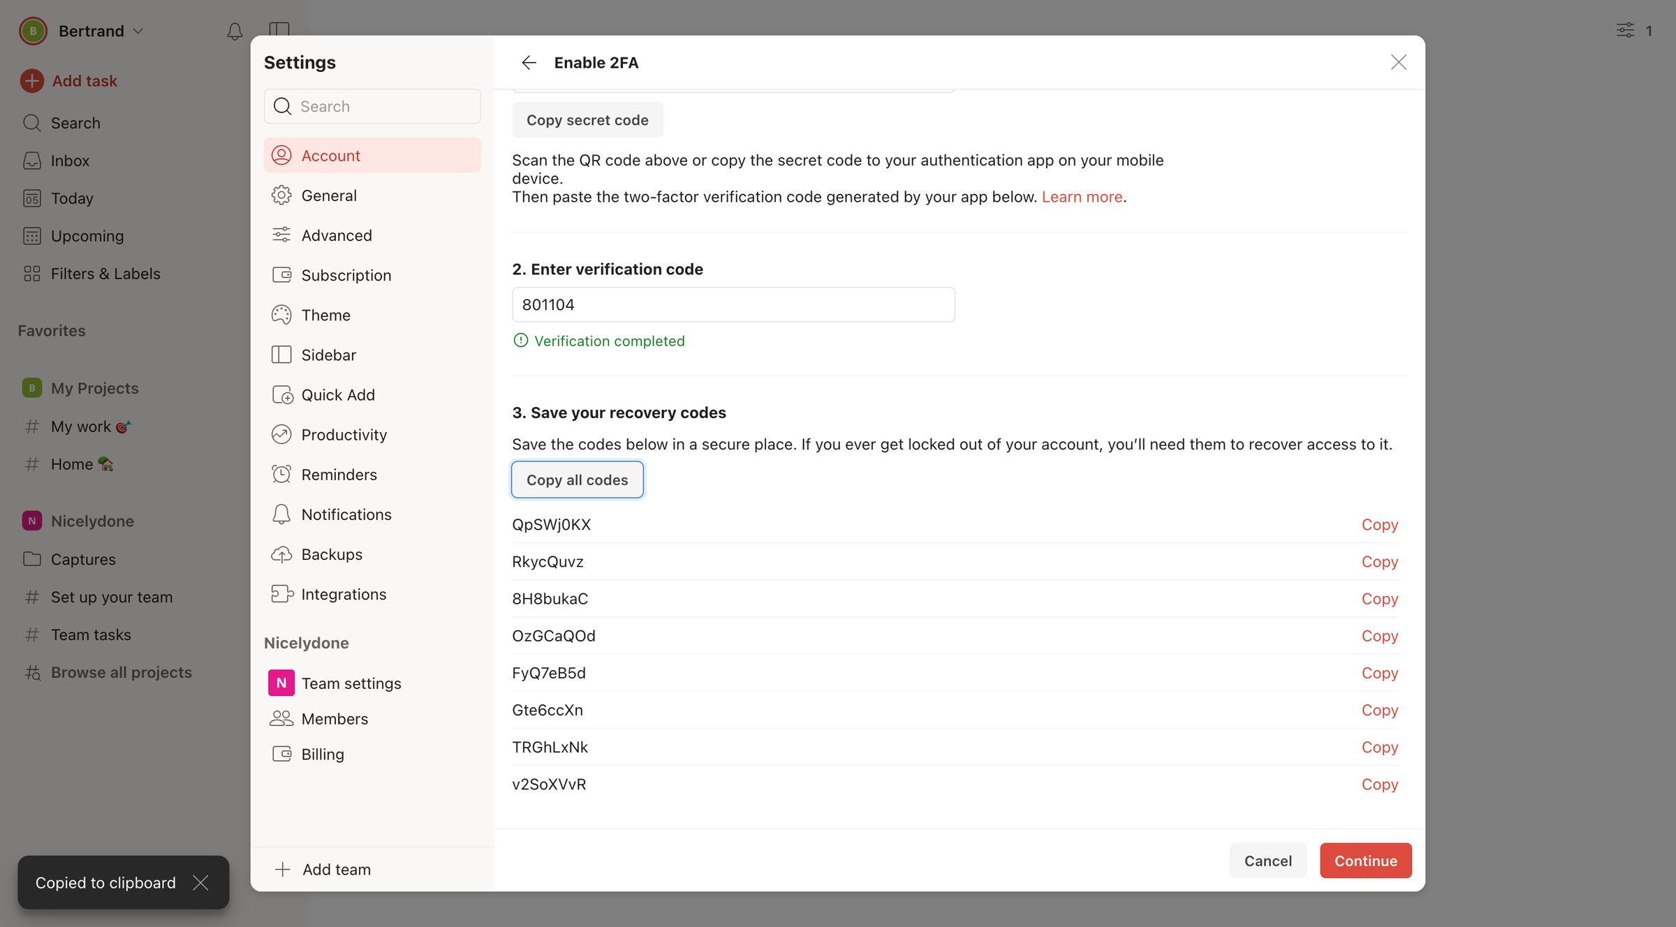The height and width of the screenshot is (927, 1676).
Task: Toggle the sidebar layout icon
Action: (x=279, y=29)
